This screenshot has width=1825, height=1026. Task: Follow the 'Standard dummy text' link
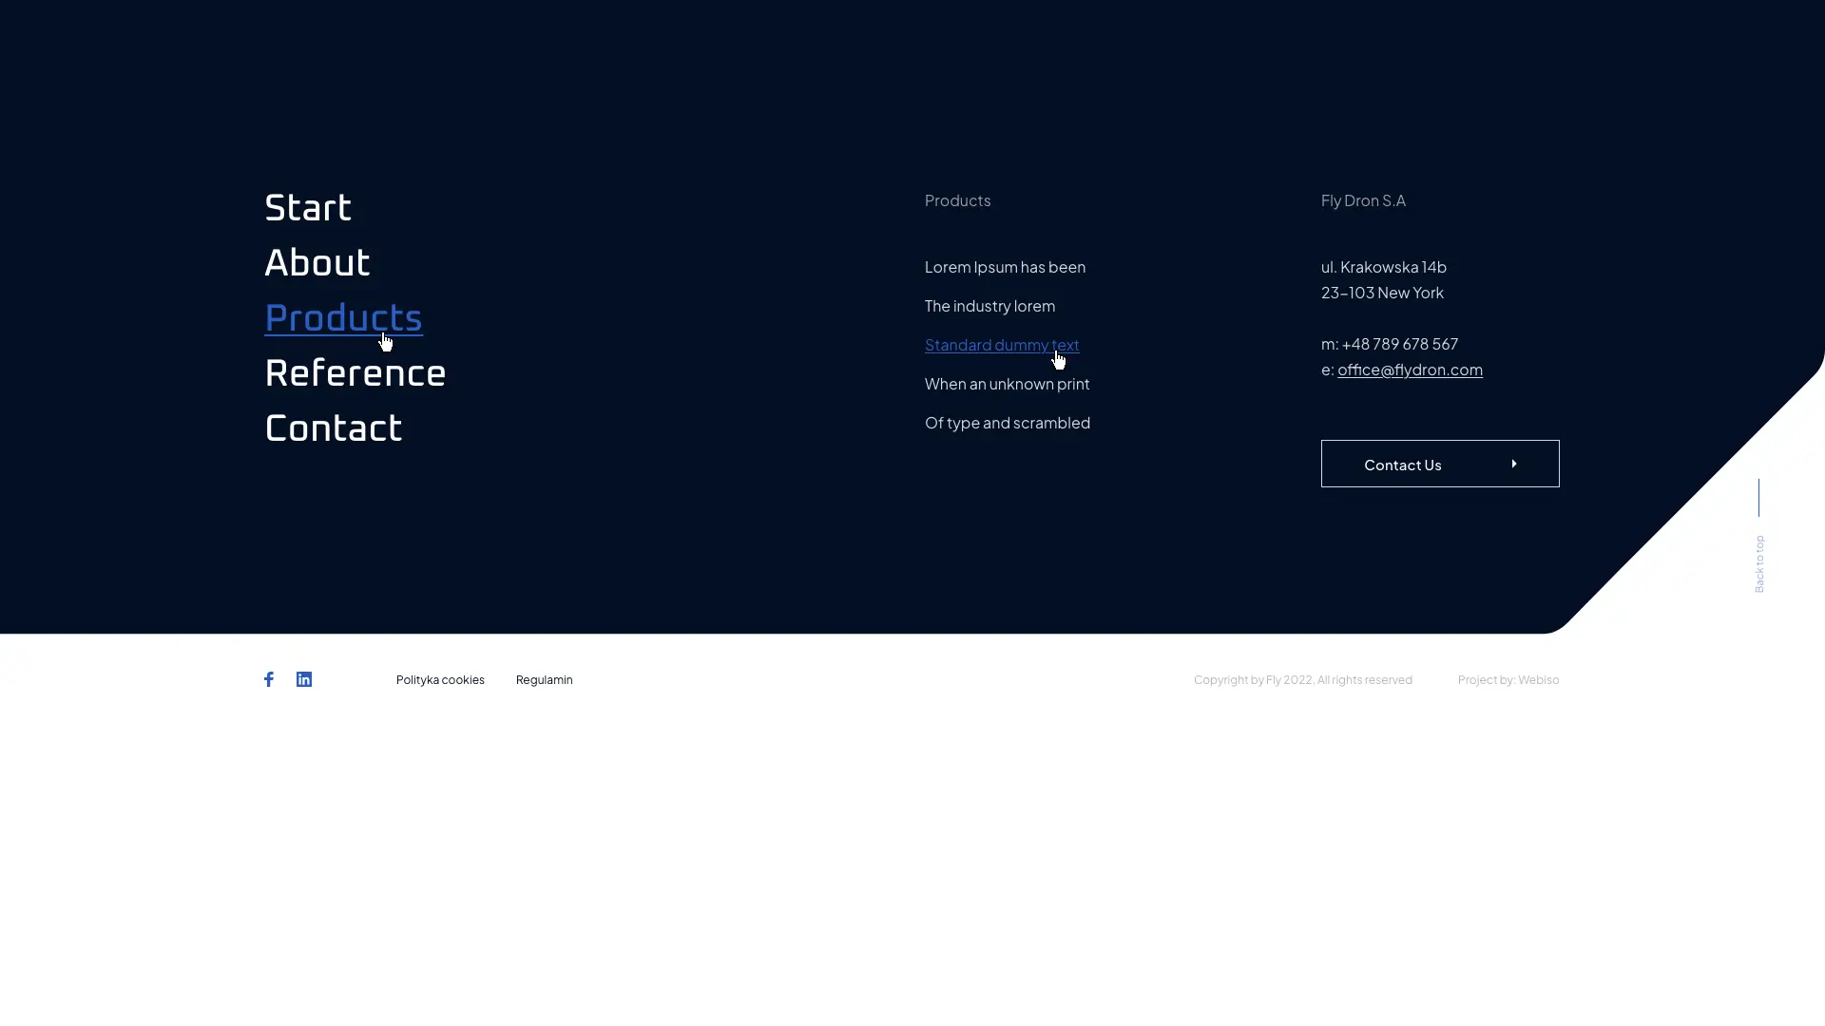1002,345
